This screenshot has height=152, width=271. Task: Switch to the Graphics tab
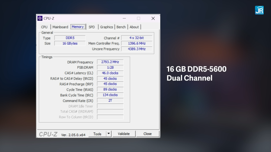pos(107,27)
